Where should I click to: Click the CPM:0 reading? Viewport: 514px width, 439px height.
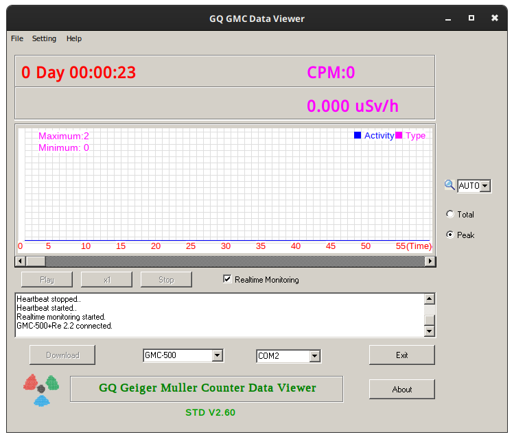tap(331, 73)
